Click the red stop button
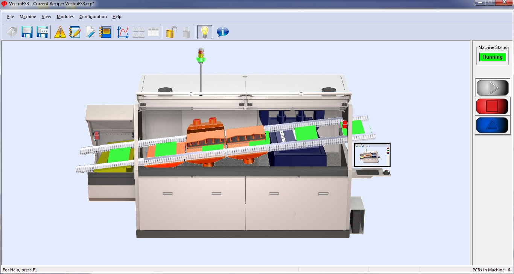Viewport: 514px width, 274px height. click(493, 106)
